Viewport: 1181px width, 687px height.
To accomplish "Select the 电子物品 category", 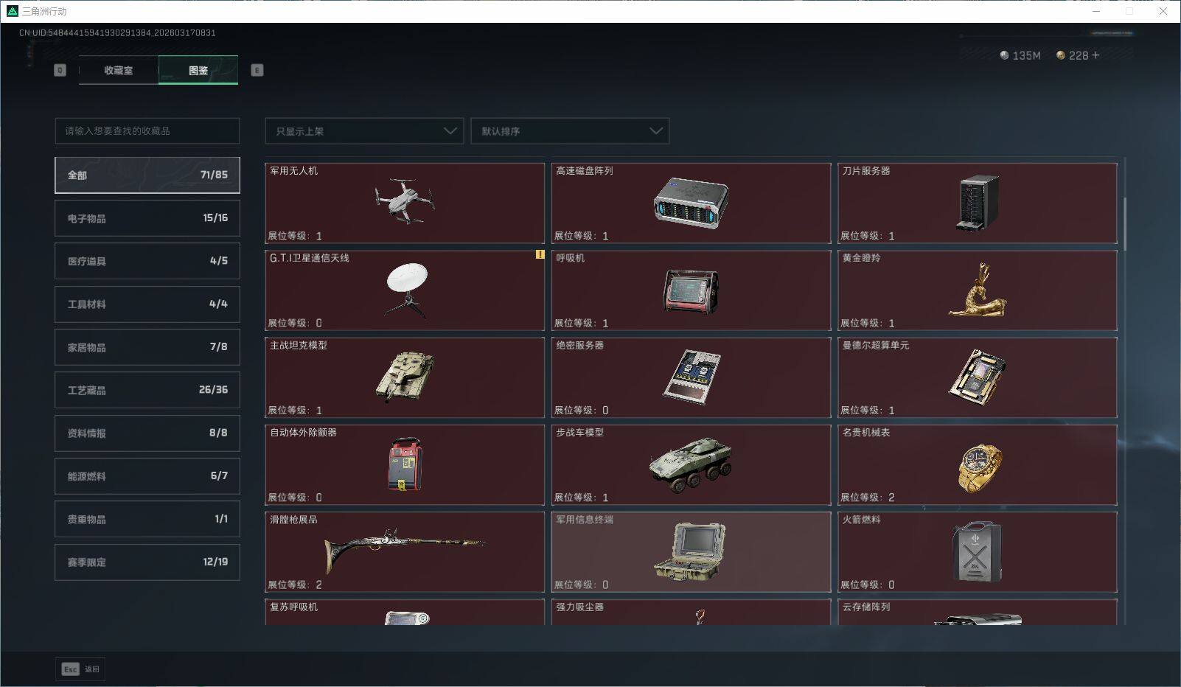I will tap(146, 217).
